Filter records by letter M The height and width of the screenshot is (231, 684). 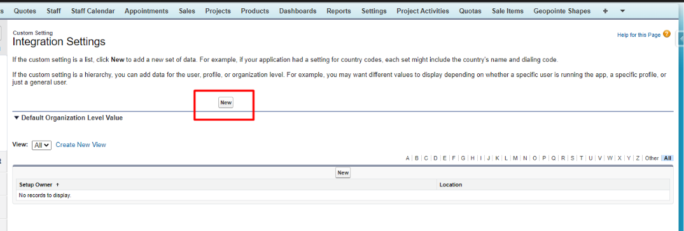click(515, 158)
